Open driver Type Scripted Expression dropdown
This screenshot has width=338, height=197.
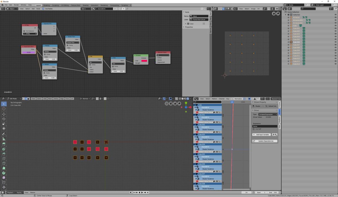[268, 114]
